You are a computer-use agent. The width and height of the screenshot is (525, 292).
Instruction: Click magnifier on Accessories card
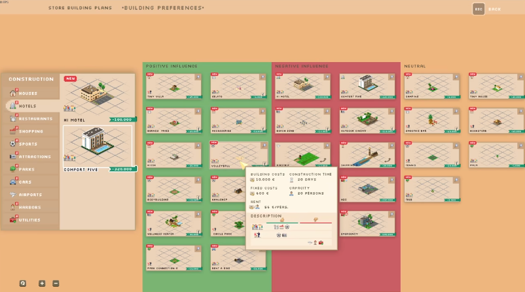(x=263, y=111)
